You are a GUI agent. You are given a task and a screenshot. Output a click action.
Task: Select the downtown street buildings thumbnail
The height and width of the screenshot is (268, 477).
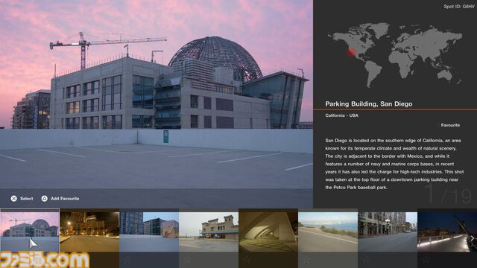[388, 232]
